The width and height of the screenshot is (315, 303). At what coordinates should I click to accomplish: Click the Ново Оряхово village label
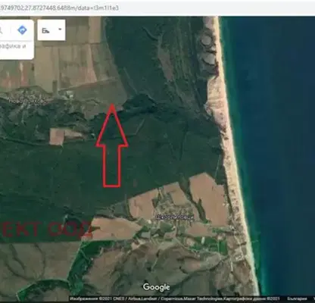pos(28,101)
